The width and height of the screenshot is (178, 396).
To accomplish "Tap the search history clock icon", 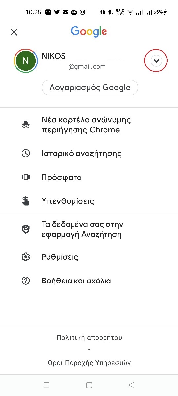I will (x=26, y=153).
